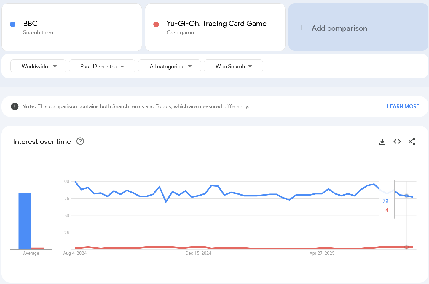429x284 pixels.
Task: Click the blue BBC color dot
Action: tap(13, 24)
